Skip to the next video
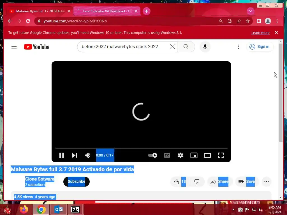This screenshot has height=215, width=287. tap(75, 155)
